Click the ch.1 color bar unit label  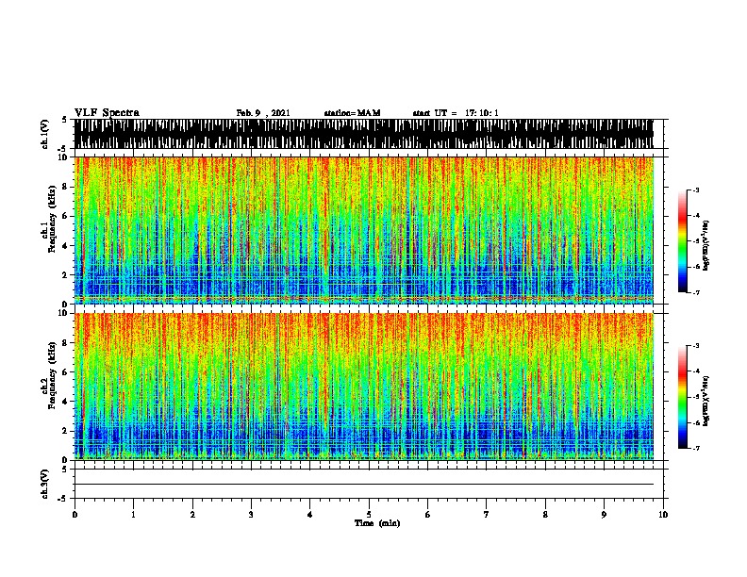click(706, 245)
